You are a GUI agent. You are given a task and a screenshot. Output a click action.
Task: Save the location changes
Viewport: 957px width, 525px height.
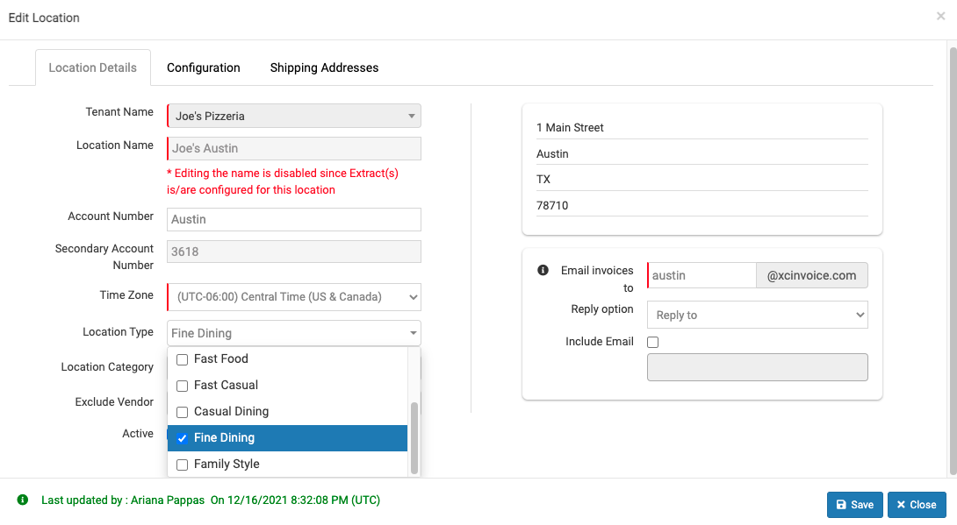[x=854, y=505]
